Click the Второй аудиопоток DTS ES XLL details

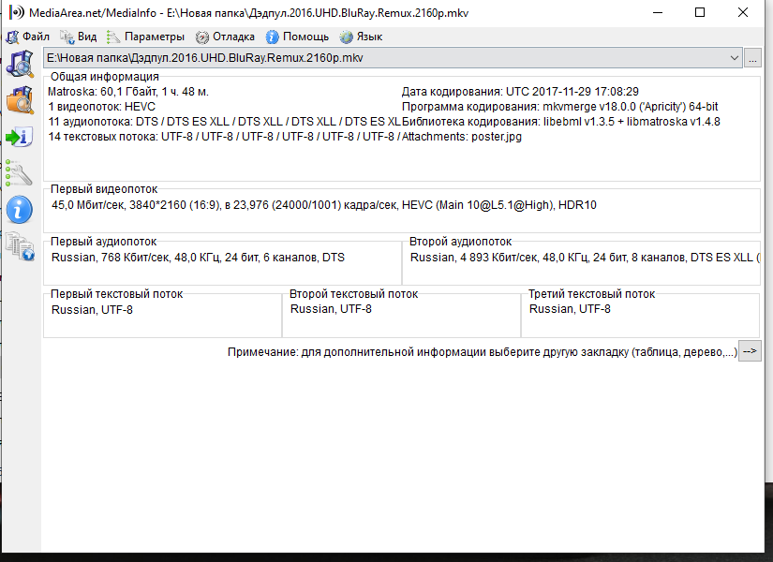tap(581, 257)
